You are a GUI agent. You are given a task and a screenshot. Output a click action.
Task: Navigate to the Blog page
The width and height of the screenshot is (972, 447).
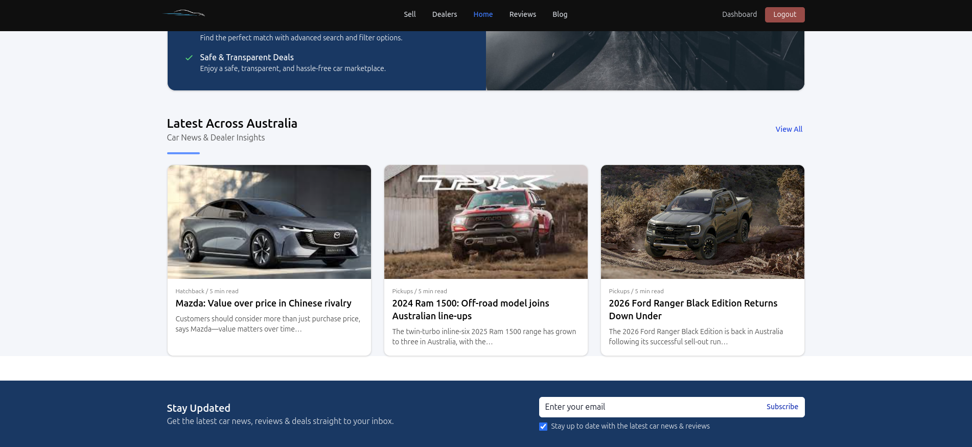point(560,14)
